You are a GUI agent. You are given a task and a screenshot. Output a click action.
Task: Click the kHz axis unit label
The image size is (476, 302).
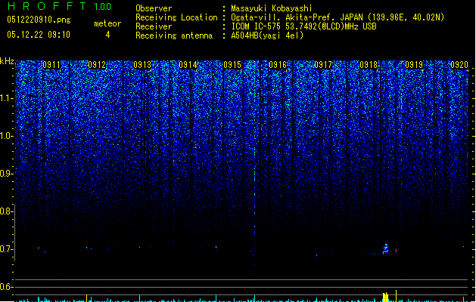coord(7,61)
